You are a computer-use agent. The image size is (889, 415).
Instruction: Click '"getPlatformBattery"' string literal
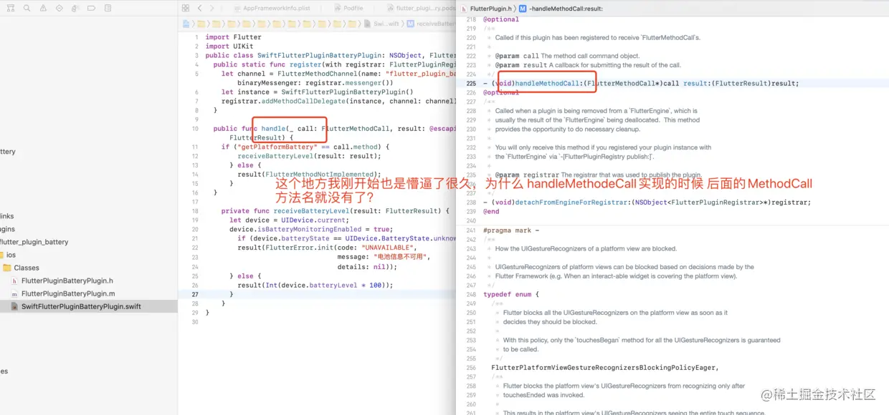(x=277, y=146)
